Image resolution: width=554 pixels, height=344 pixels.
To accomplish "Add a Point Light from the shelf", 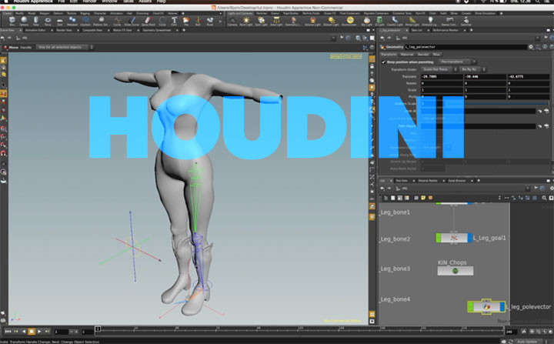I will coord(246,22).
